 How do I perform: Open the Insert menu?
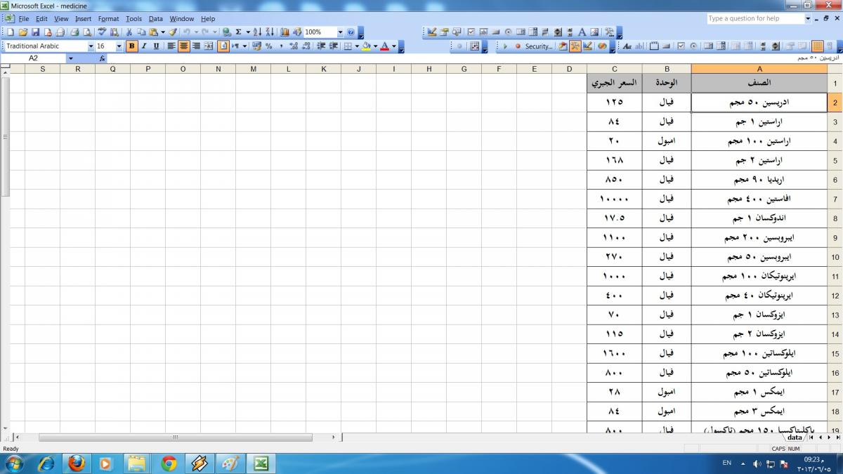[83, 19]
